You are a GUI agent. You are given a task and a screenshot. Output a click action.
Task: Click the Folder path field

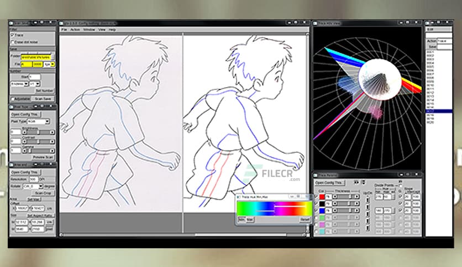click(x=36, y=57)
